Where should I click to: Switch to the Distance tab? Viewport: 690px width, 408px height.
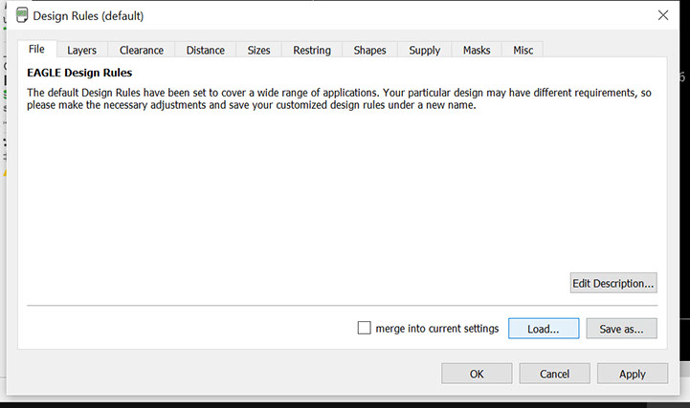[x=205, y=50]
